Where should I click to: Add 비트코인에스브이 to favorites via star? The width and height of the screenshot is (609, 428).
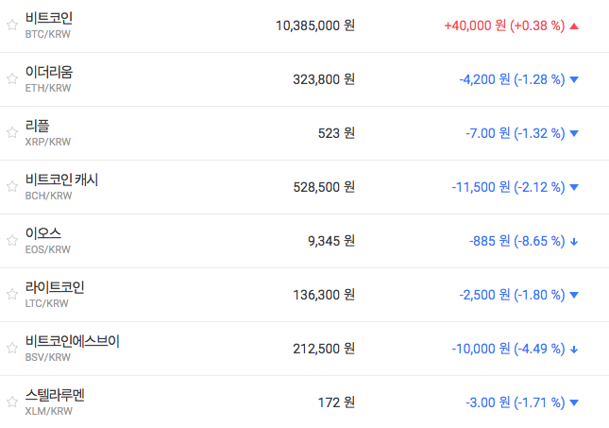12,349
